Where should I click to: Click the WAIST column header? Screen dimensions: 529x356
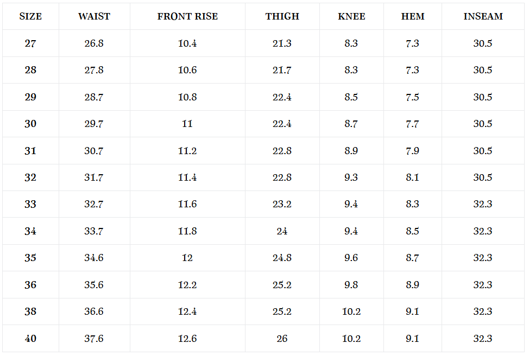tap(94, 16)
